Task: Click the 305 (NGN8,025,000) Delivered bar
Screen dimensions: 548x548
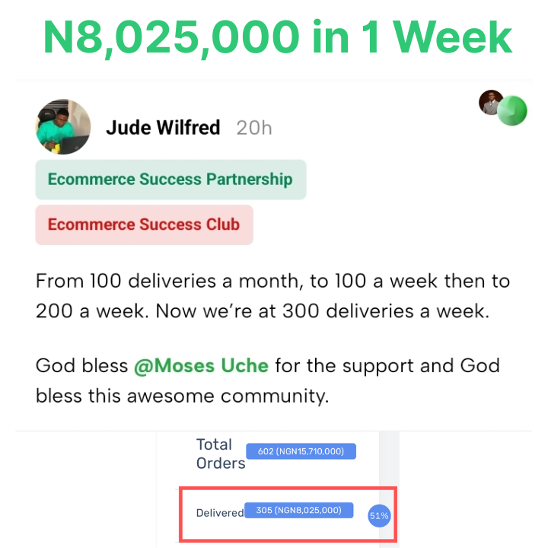Action: pyautogui.click(x=299, y=510)
